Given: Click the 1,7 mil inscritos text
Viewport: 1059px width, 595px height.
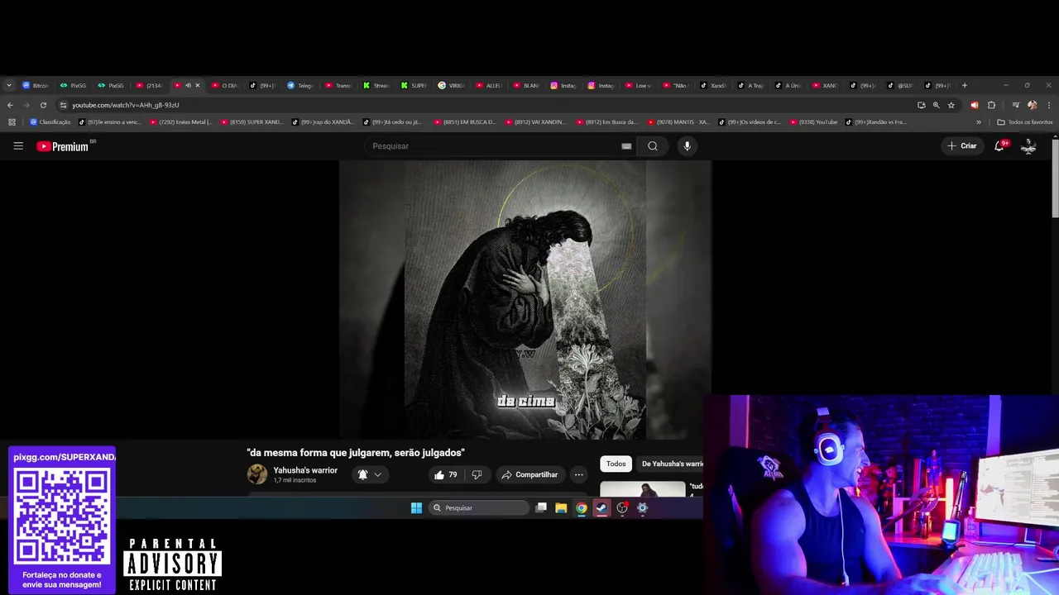Looking at the screenshot, I should (295, 480).
